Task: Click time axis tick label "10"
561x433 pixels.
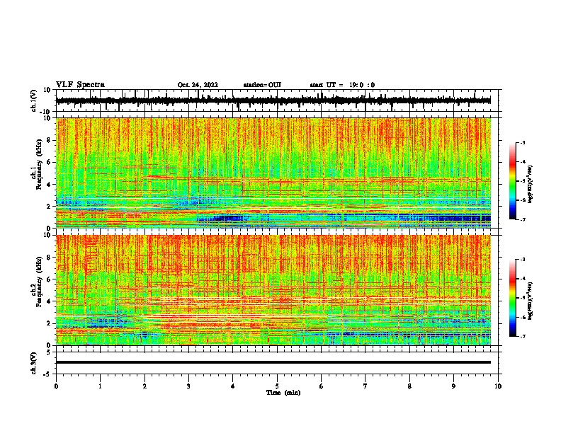Action: (x=498, y=386)
